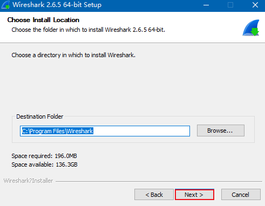Click the "Destination Folder" group label

pyautogui.click(x=40, y=116)
